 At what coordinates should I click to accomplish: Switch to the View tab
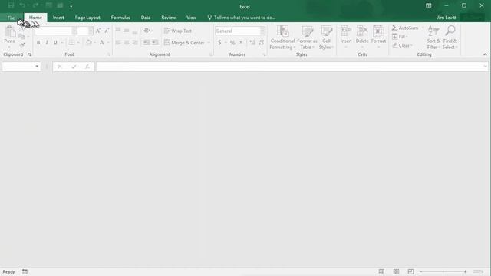(x=191, y=18)
